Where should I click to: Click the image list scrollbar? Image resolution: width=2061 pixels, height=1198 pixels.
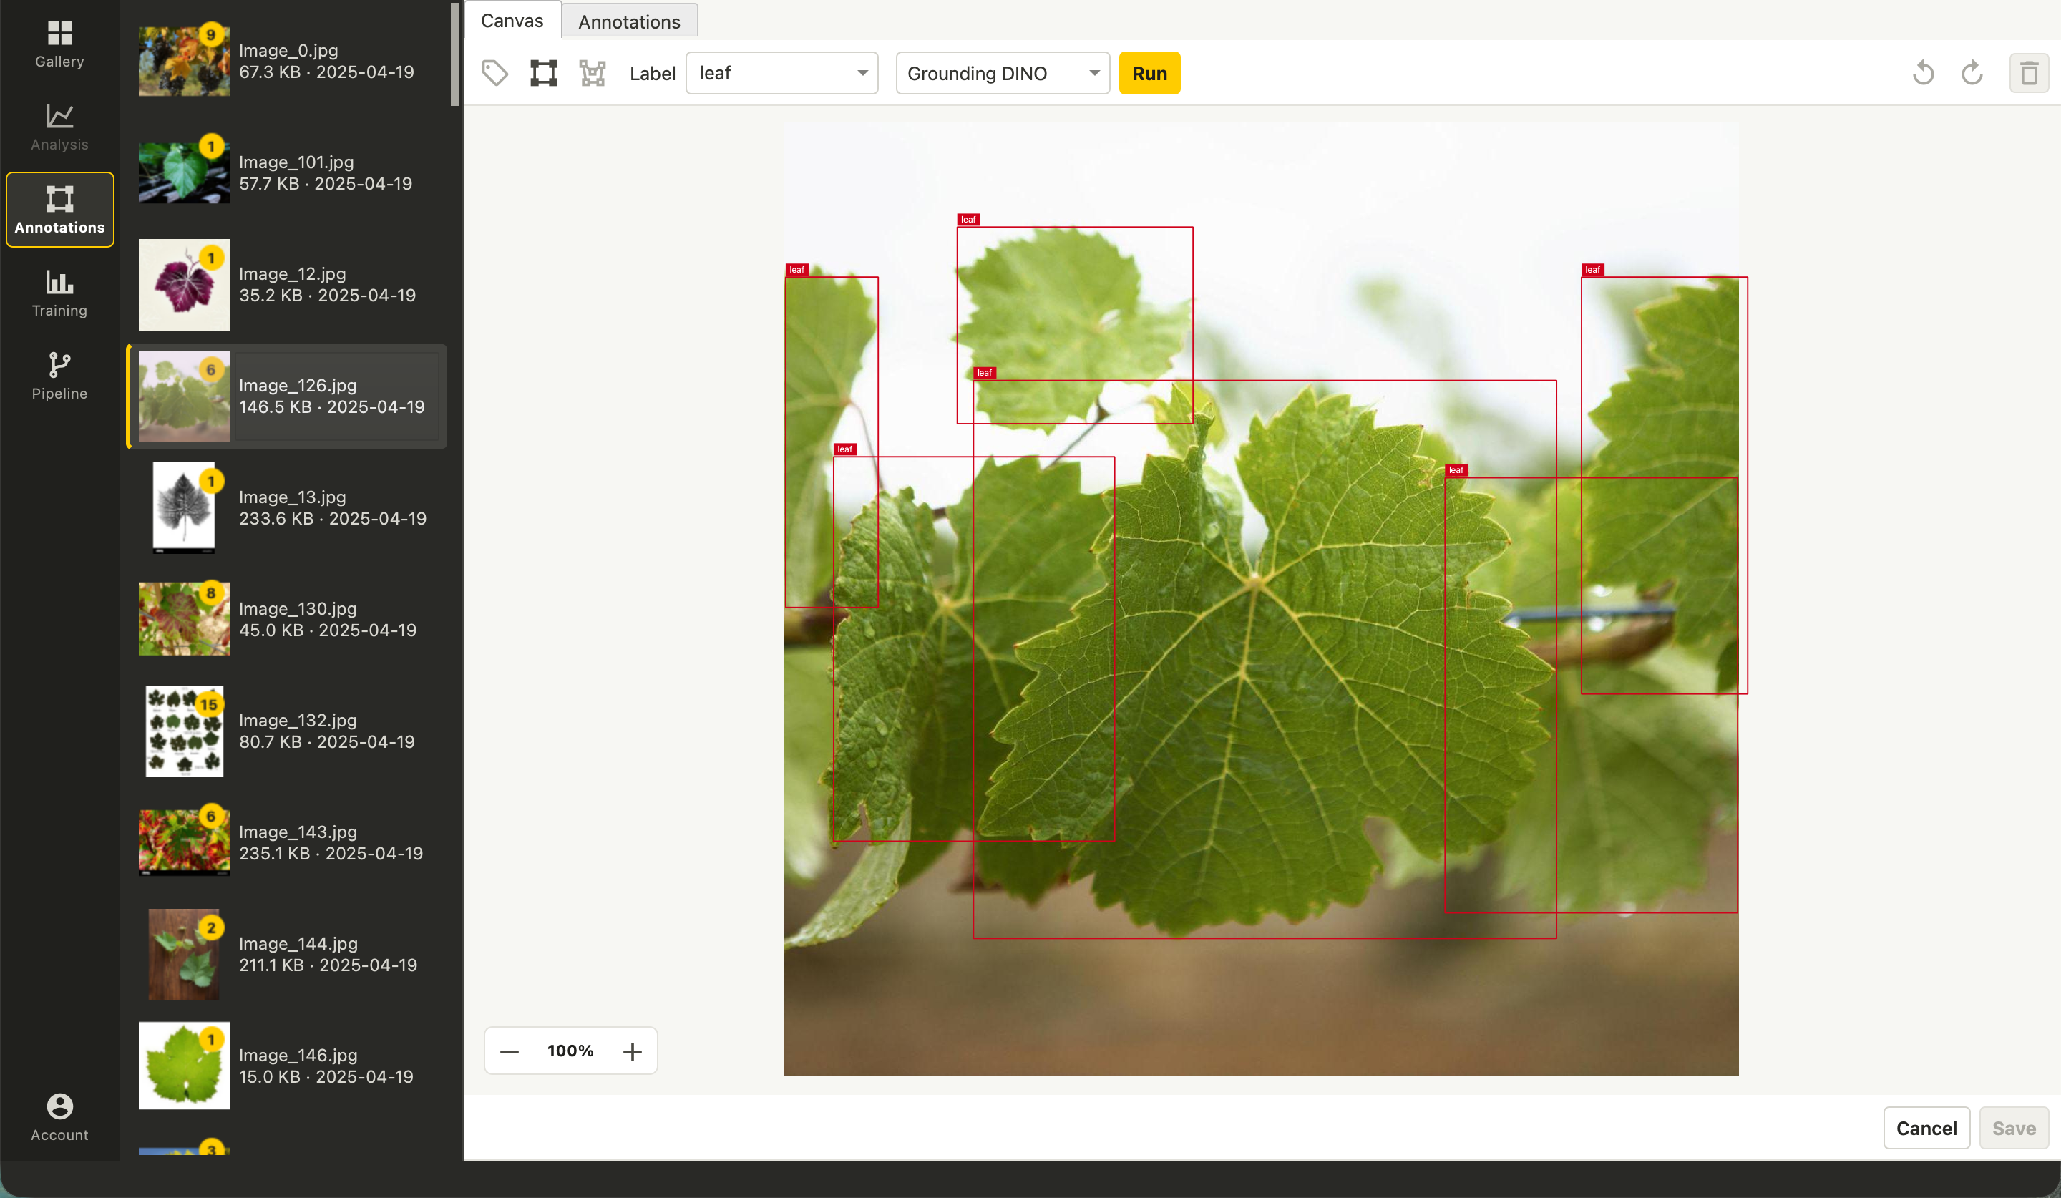point(456,55)
